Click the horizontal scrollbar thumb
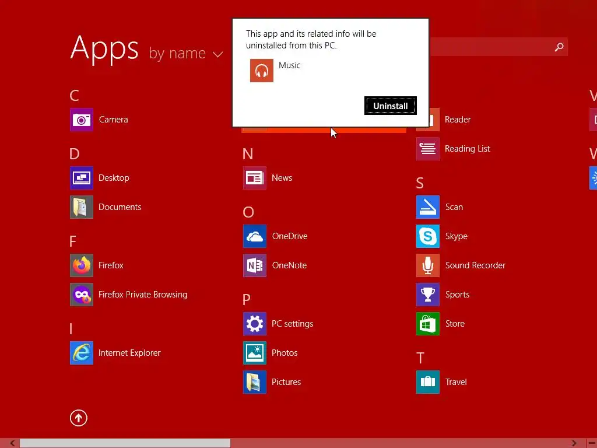The height and width of the screenshot is (448, 597). coord(125,443)
